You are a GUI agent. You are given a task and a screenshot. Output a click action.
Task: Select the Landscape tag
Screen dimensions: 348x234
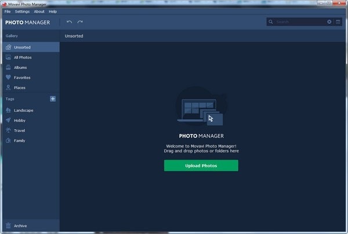(31, 110)
